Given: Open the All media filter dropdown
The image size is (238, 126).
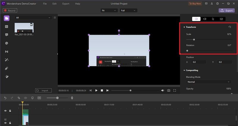Looking at the screenshot, I should tap(33, 17).
